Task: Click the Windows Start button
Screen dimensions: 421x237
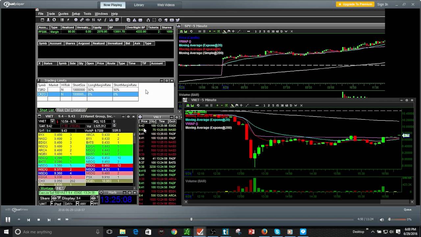Action: [x=6, y=232]
